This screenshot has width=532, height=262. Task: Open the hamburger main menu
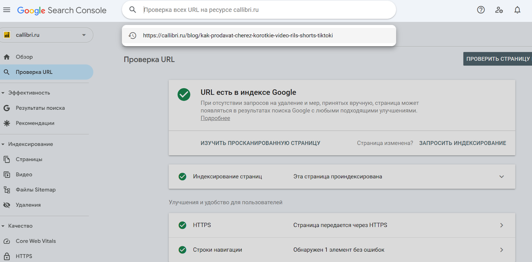click(7, 10)
